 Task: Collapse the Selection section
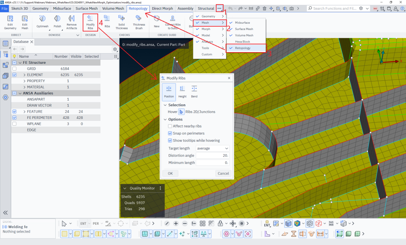(x=165, y=105)
